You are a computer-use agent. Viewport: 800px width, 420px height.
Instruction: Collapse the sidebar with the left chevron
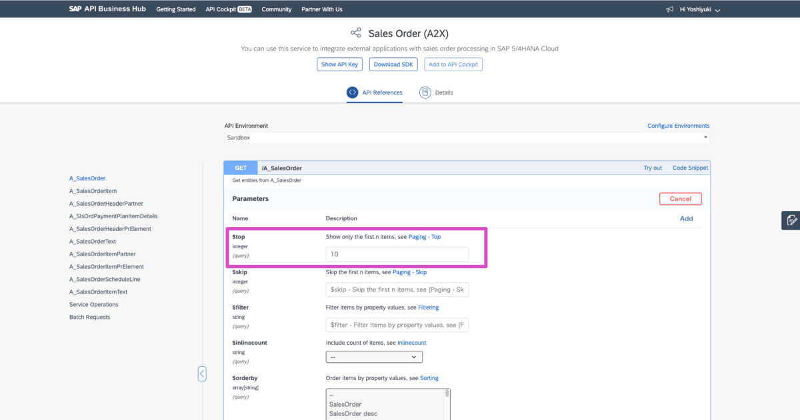pyautogui.click(x=202, y=373)
